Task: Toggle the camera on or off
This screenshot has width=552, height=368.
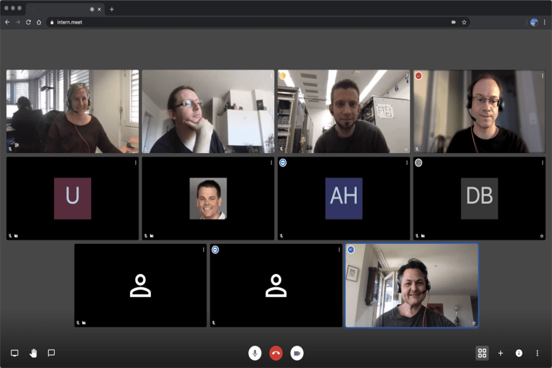Action: 297,353
